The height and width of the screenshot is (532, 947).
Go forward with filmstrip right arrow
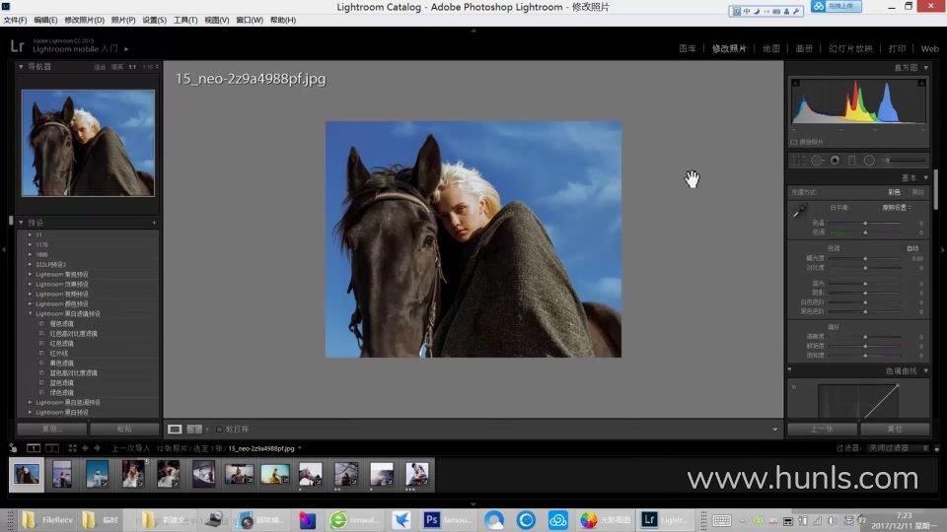[x=98, y=448]
